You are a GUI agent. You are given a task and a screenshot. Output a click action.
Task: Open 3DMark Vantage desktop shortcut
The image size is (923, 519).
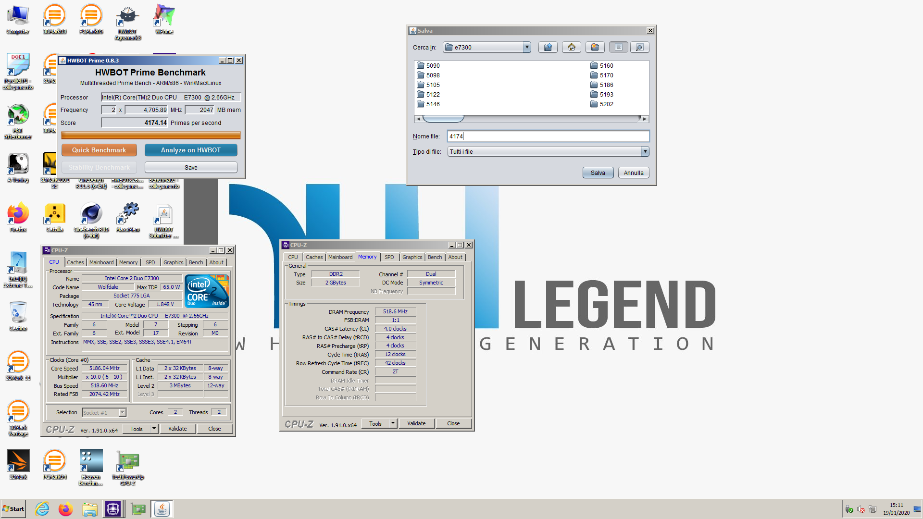pos(18,419)
